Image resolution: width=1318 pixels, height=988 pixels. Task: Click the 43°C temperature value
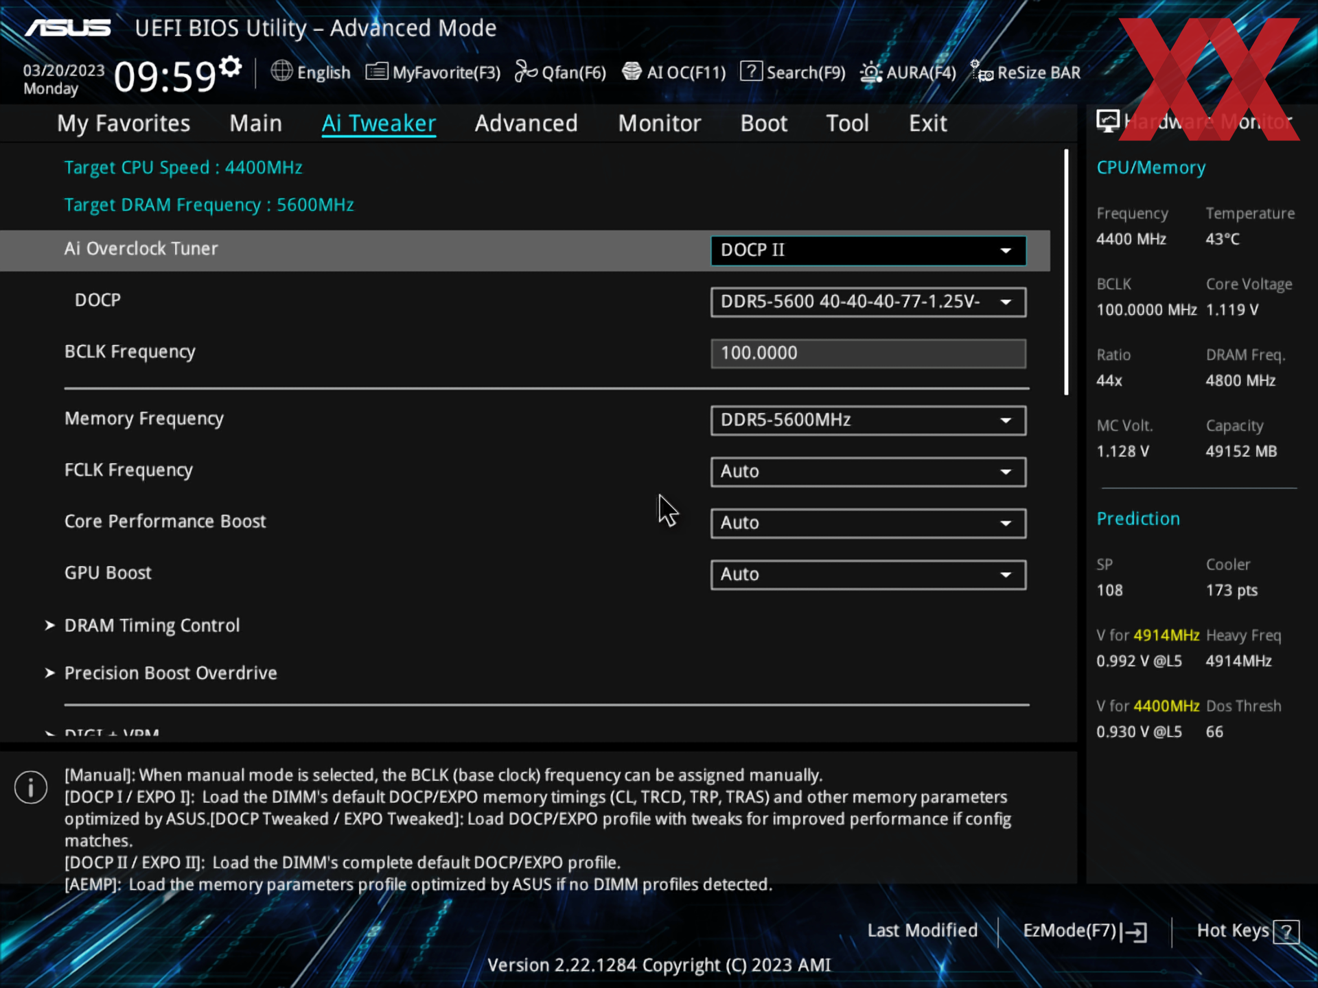click(1223, 239)
